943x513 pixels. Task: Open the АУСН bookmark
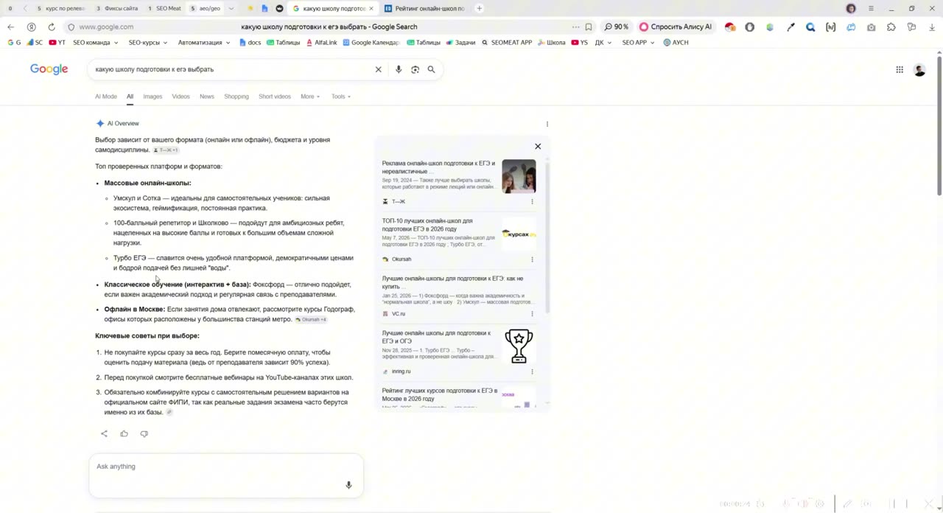(676, 43)
